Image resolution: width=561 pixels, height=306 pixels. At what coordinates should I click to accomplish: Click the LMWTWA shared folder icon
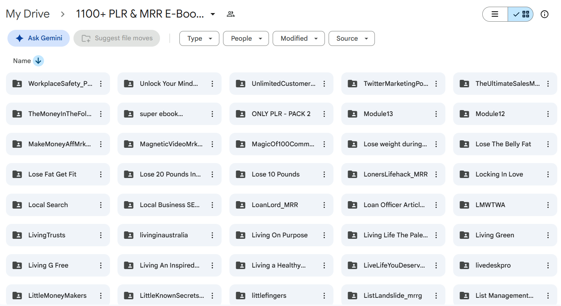pyautogui.click(x=464, y=205)
